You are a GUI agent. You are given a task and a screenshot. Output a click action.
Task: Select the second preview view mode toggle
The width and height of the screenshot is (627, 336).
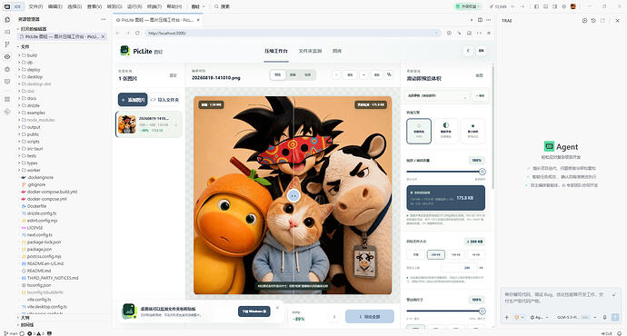point(293,74)
